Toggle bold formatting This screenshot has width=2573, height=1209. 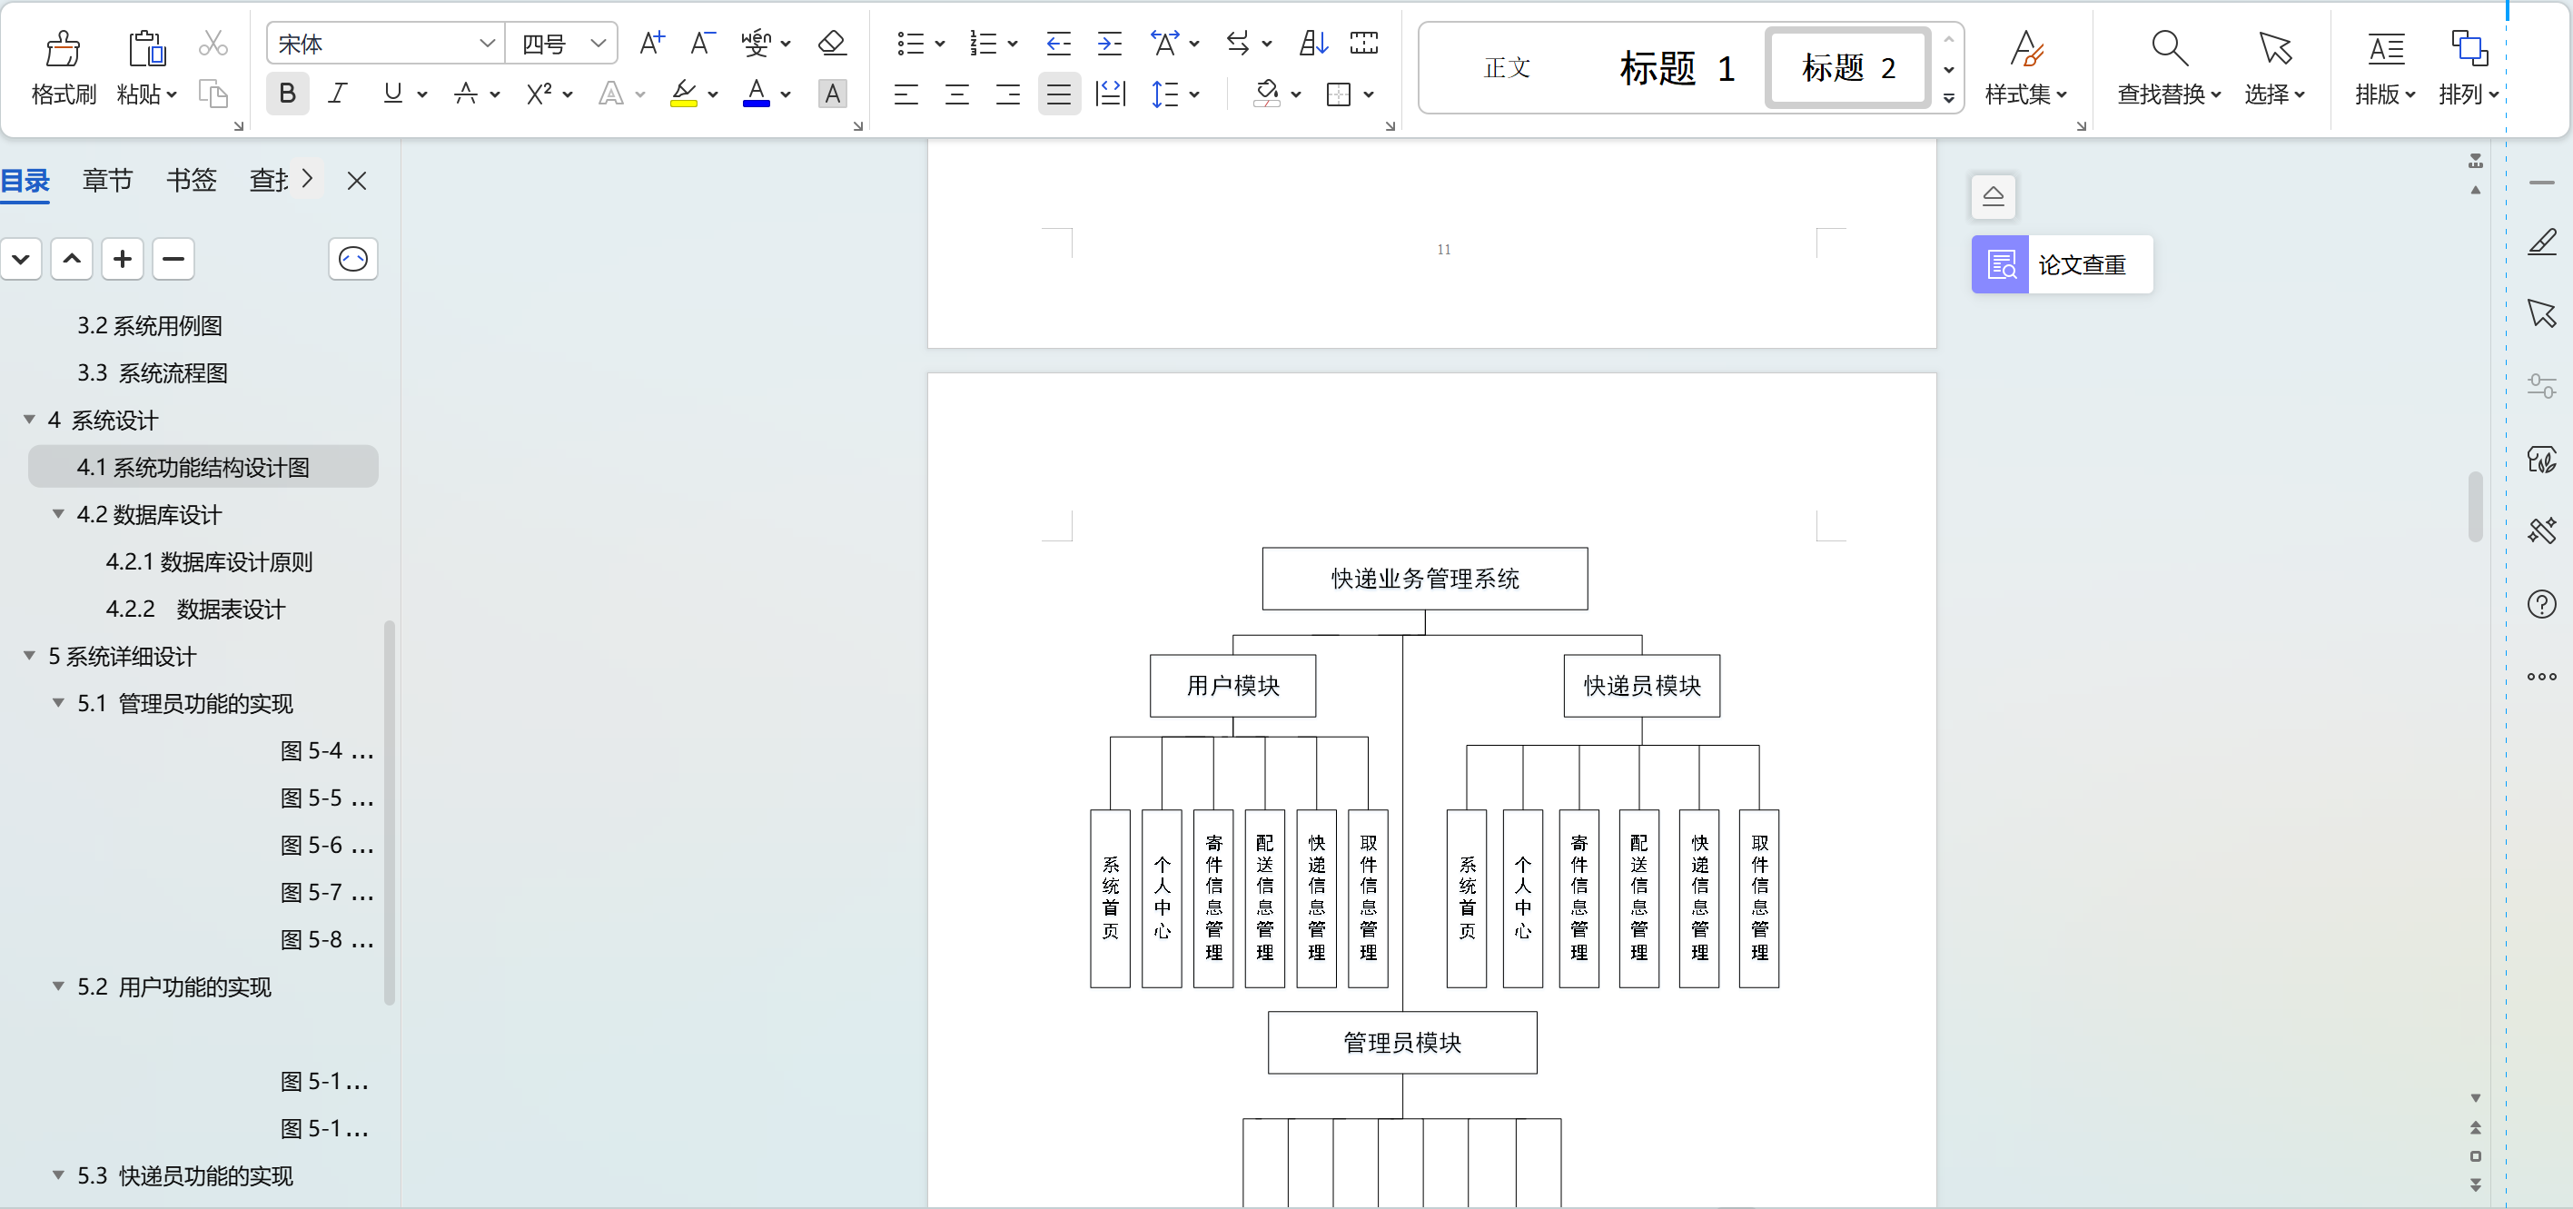[x=287, y=94]
